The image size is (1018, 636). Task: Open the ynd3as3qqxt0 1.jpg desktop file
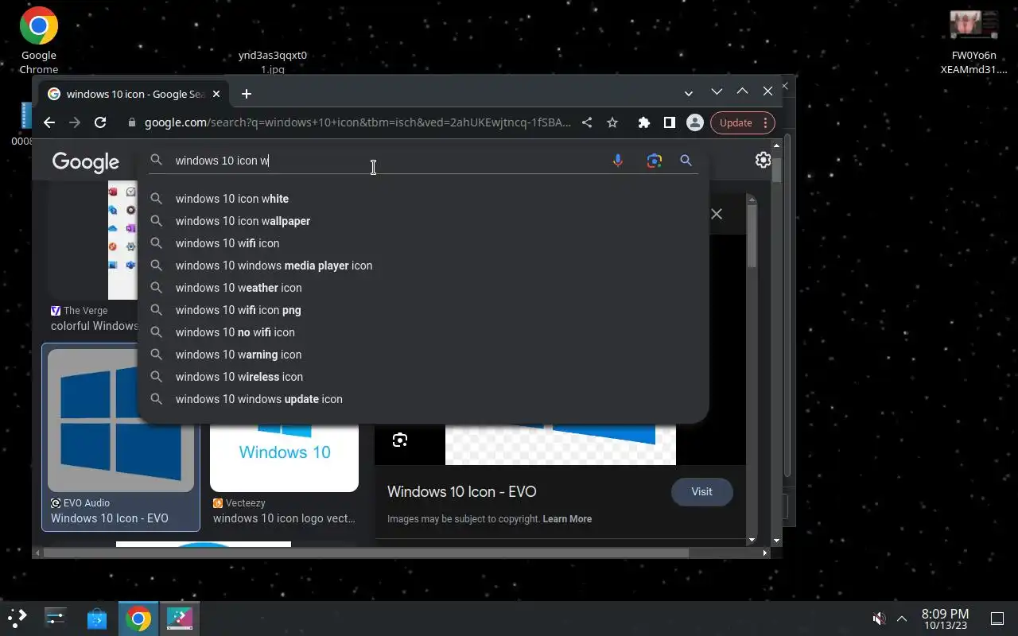pos(272,62)
